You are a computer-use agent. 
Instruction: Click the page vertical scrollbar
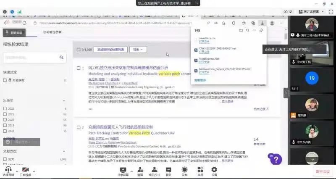tap(286, 37)
